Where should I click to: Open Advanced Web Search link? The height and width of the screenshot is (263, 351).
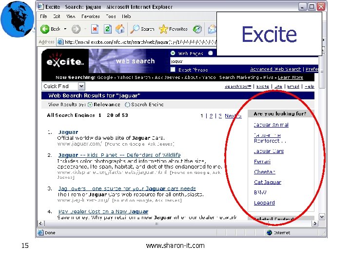point(275,69)
